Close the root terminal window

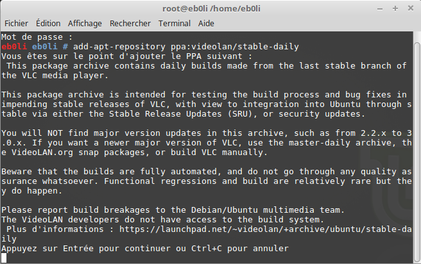point(411,8)
